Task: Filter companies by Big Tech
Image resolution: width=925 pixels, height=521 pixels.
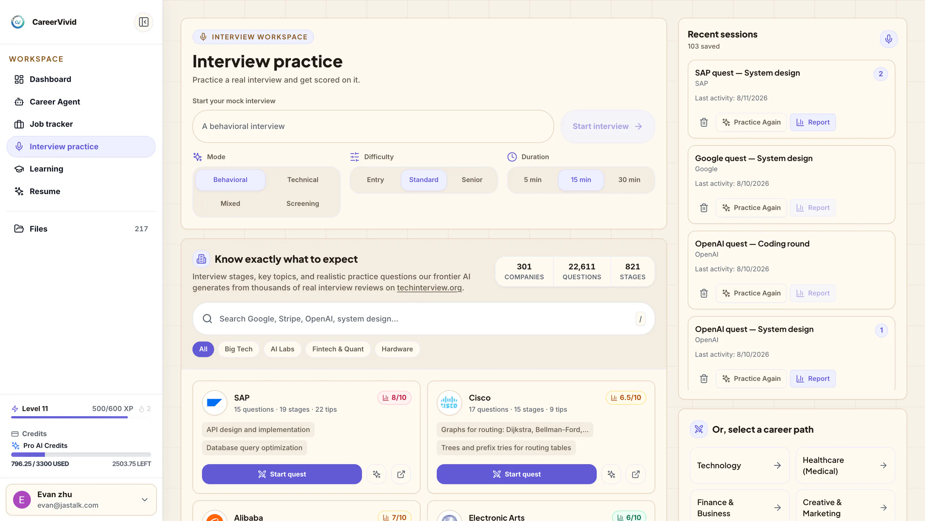Action: click(239, 349)
